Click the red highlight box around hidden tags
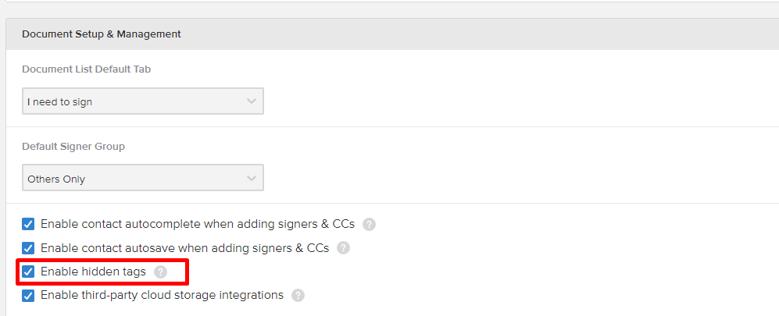Viewport: 779px width, 316px height. 102,272
